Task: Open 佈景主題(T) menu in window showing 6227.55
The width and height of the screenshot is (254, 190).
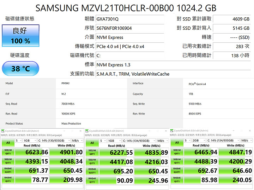Action: (116, 135)
